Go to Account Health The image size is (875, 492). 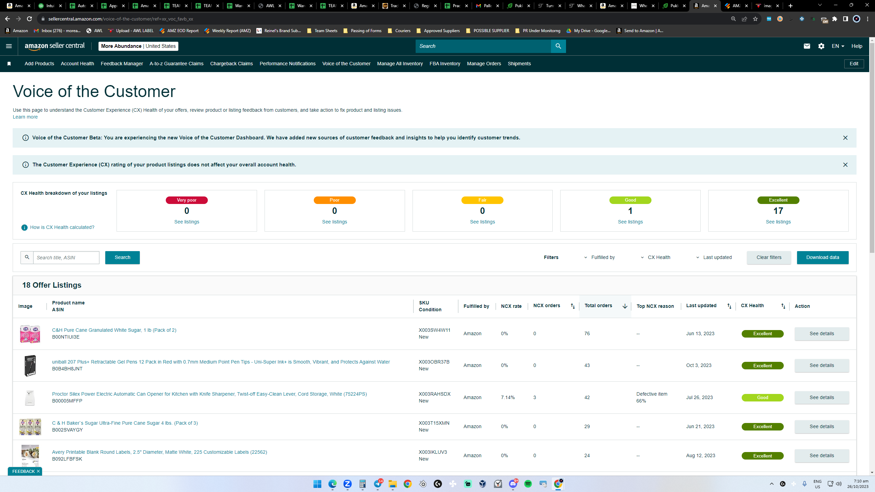77,64
